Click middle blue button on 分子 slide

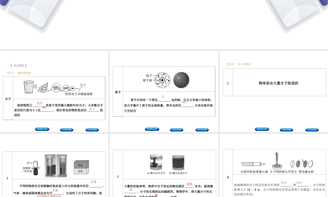click(67, 130)
